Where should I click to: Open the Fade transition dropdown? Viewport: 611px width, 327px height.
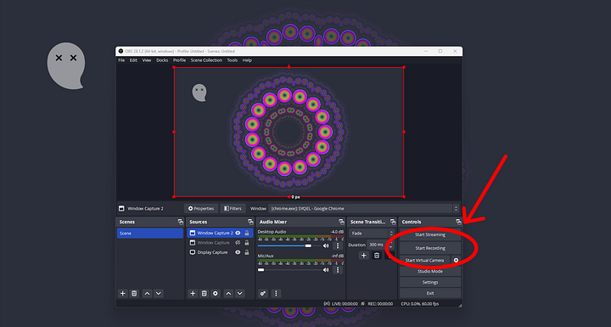(x=372, y=234)
